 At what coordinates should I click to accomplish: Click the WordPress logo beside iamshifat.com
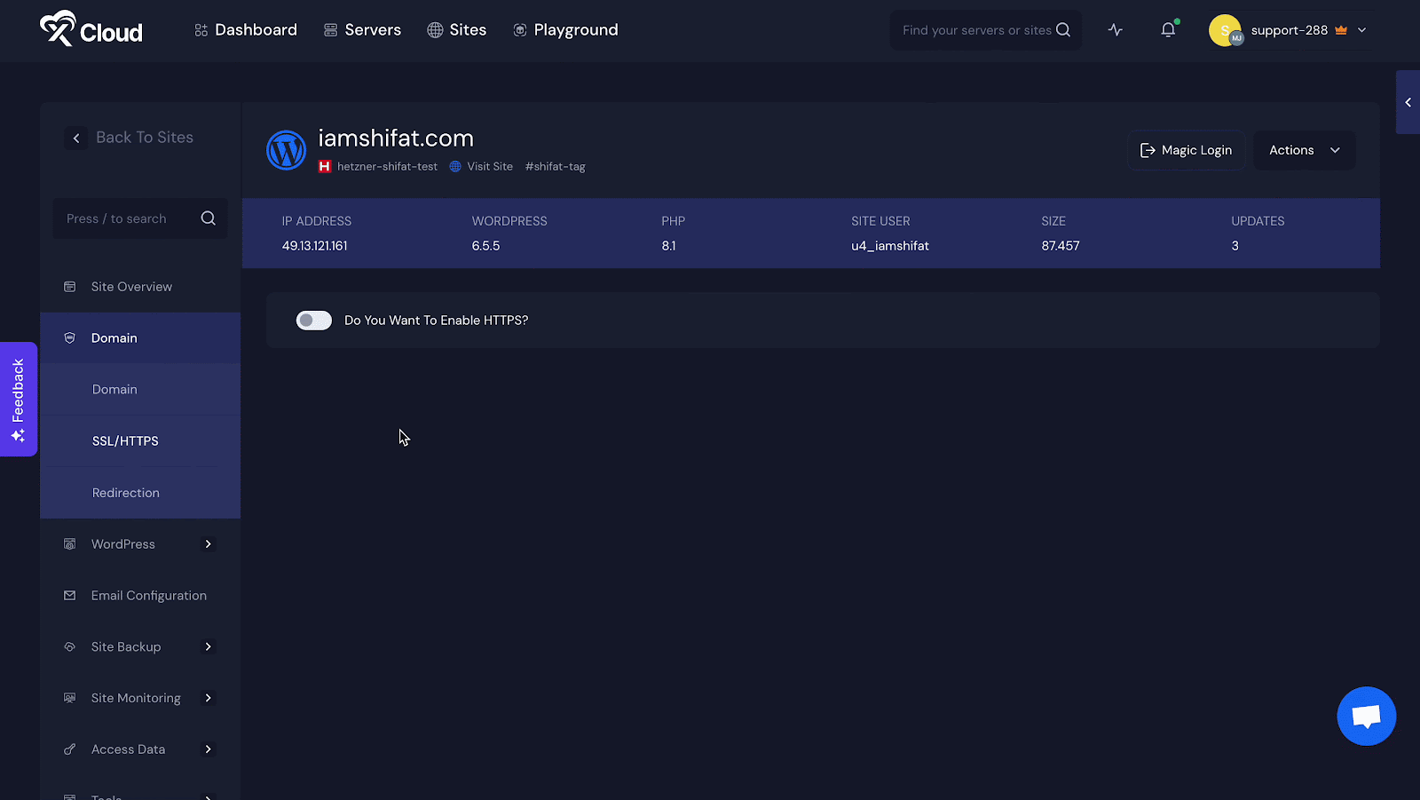coord(286,149)
